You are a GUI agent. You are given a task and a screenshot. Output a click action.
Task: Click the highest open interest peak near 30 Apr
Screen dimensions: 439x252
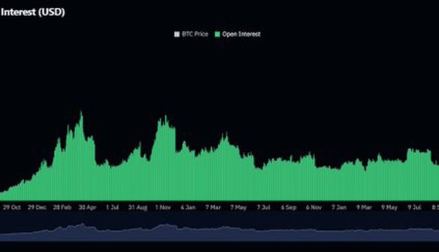(81, 112)
